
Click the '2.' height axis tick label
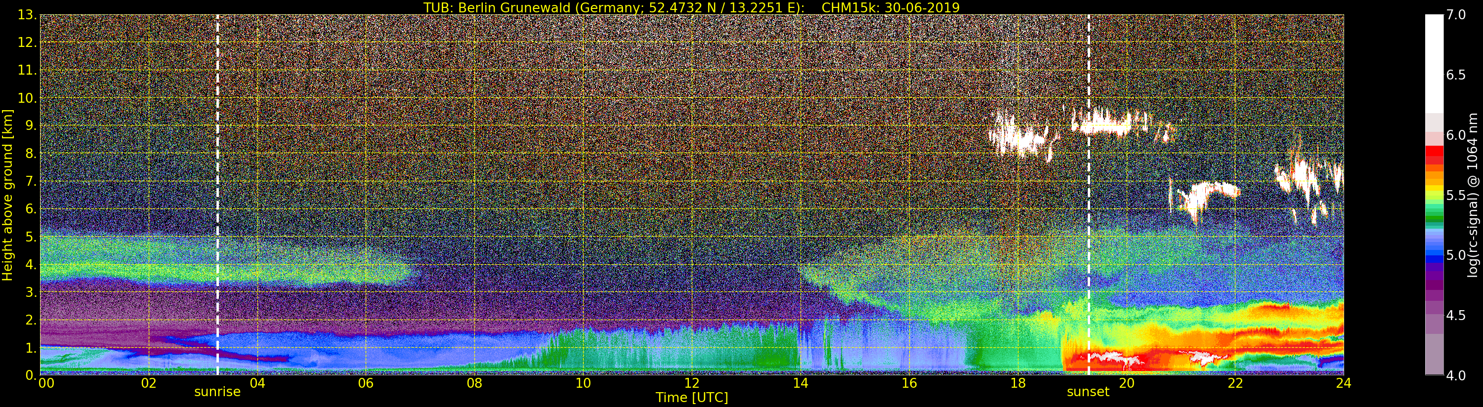[32, 320]
